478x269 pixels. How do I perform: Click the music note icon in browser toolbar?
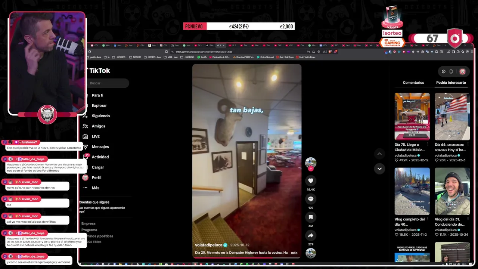[449, 52]
